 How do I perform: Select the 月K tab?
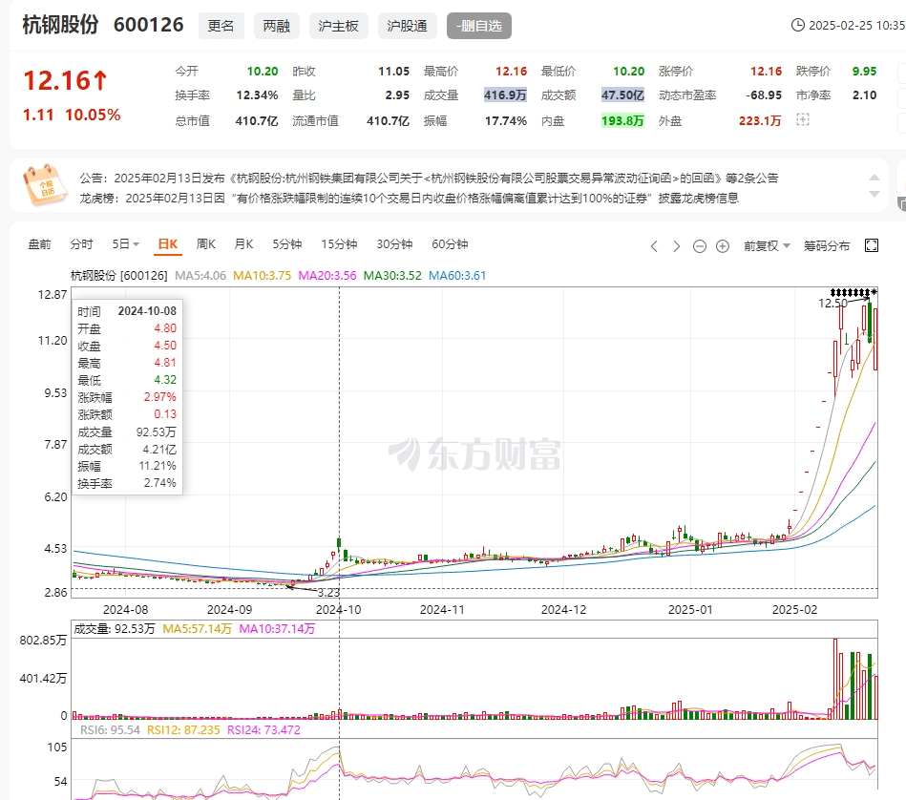coord(243,244)
